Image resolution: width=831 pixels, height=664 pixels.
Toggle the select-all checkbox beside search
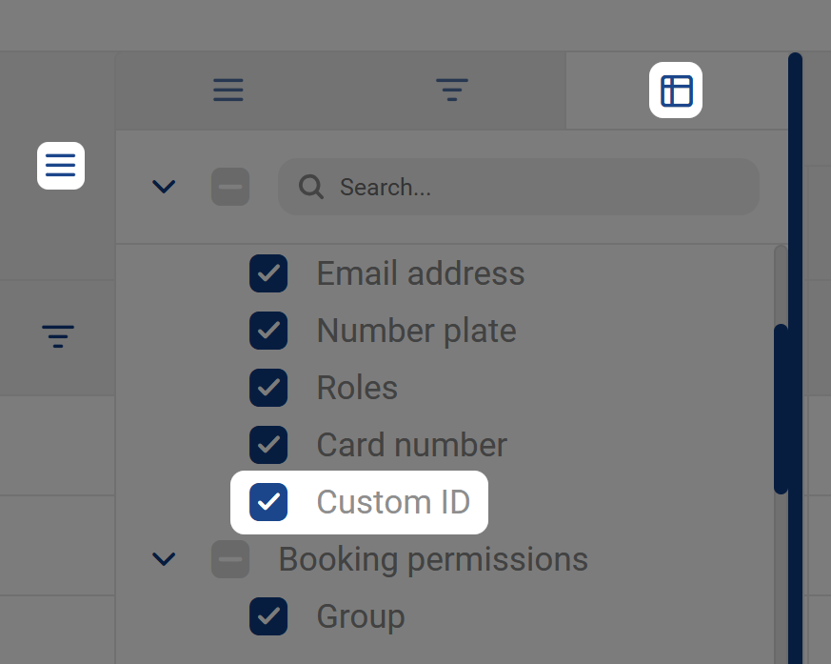click(230, 187)
